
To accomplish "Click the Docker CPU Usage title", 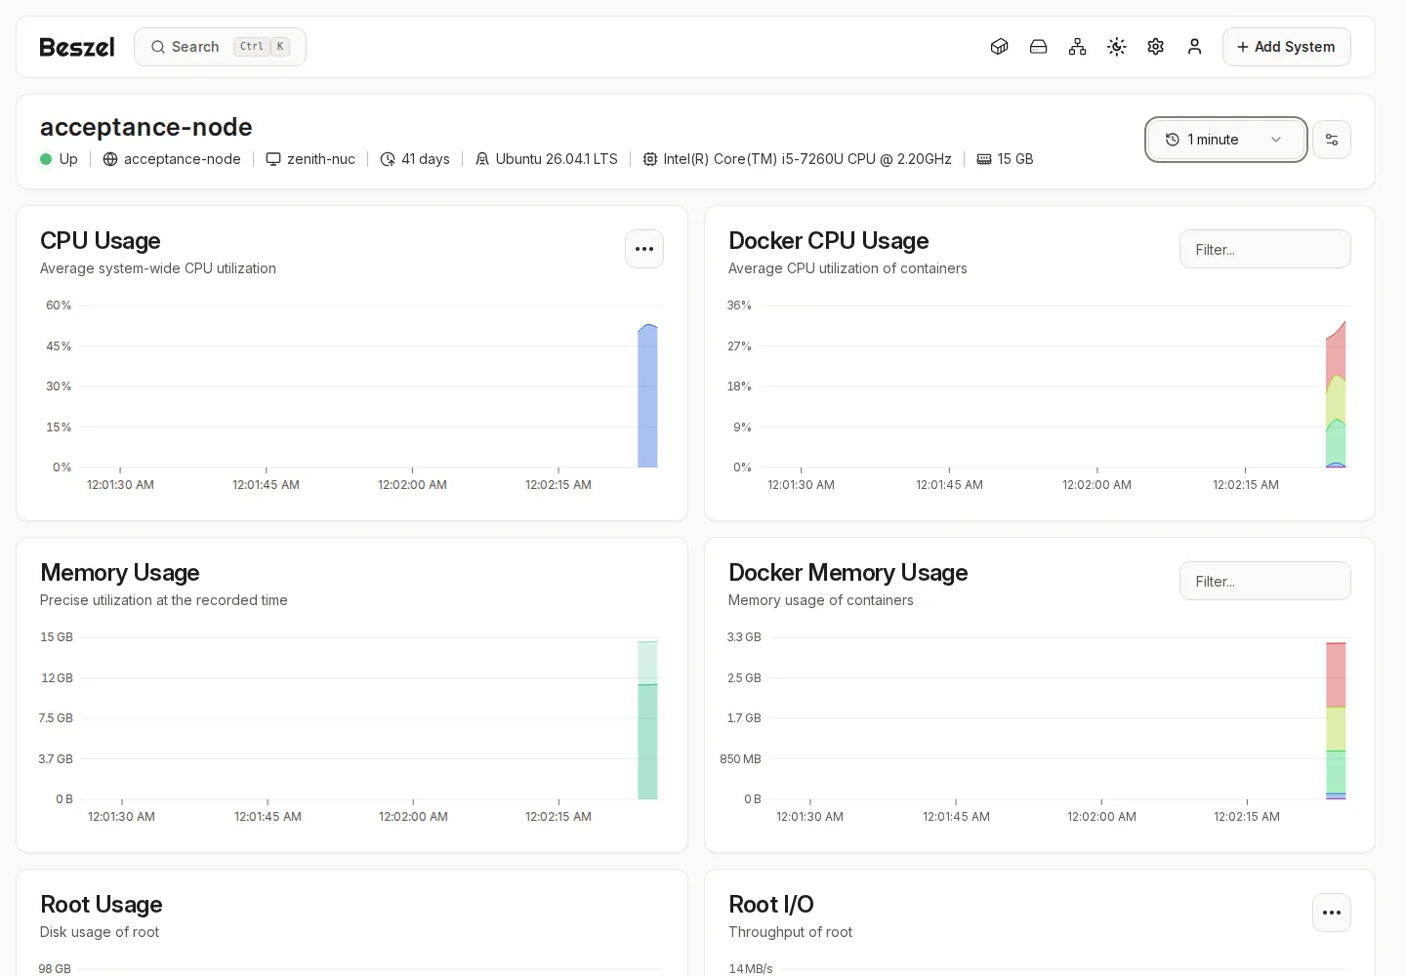I will [x=828, y=241].
